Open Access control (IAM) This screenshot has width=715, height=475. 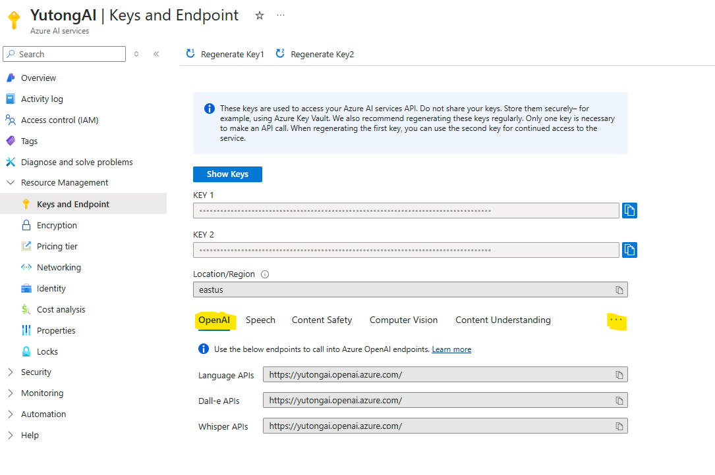pos(60,120)
